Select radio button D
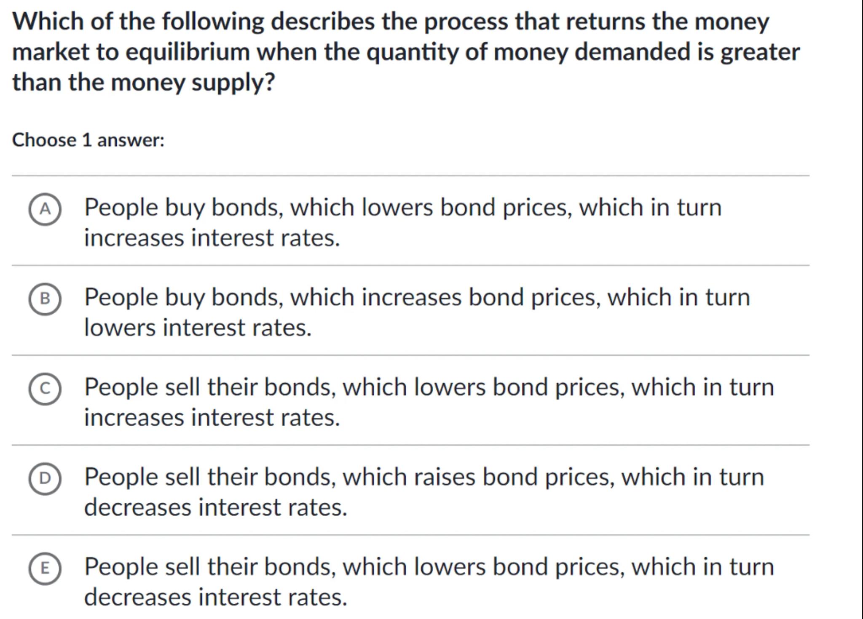The height and width of the screenshot is (619, 863). (x=45, y=478)
